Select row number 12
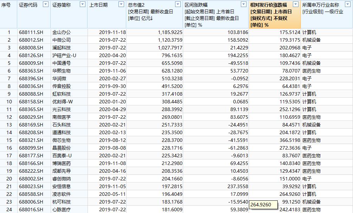The width and height of the screenshot is (353, 213). [x=9, y=117]
